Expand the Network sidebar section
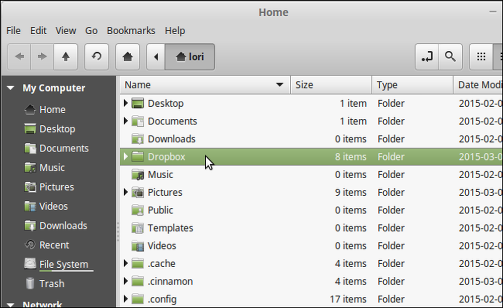503x308 pixels. pyautogui.click(x=10, y=304)
